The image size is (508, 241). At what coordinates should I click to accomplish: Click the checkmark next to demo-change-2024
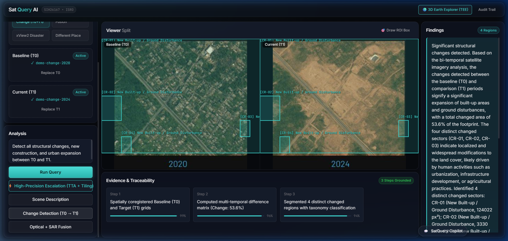coord(32,100)
